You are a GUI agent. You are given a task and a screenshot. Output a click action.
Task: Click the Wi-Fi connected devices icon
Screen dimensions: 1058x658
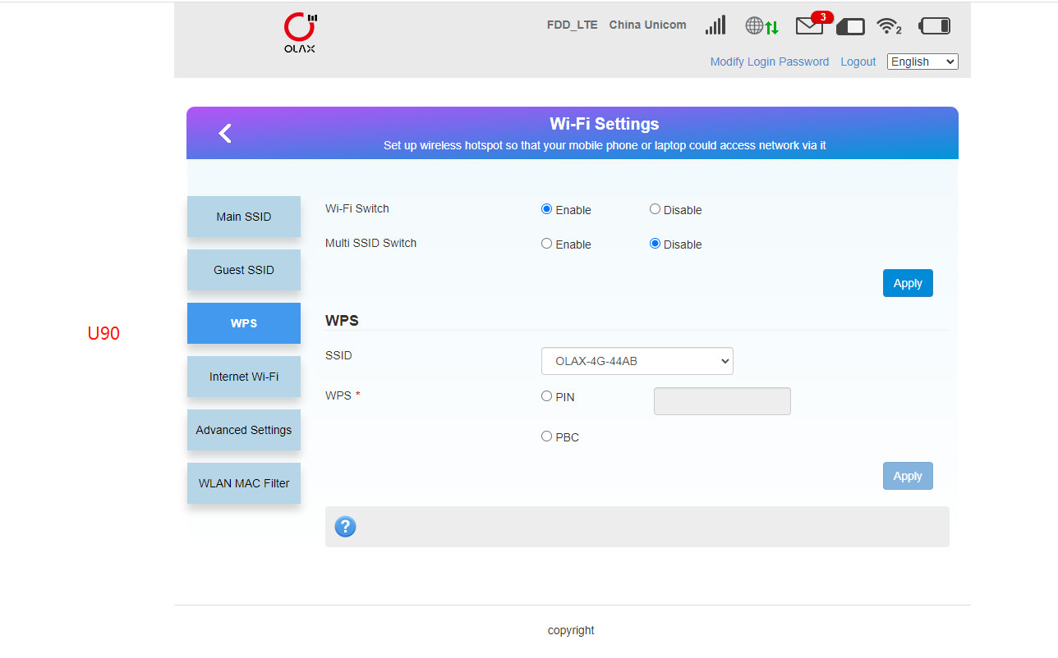888,26
